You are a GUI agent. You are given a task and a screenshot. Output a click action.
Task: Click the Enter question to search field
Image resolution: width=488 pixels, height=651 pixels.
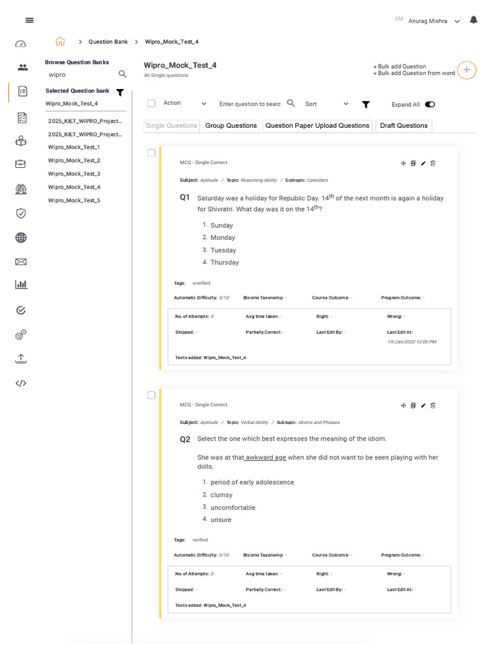pyautogui.click(x=250, y=104)
